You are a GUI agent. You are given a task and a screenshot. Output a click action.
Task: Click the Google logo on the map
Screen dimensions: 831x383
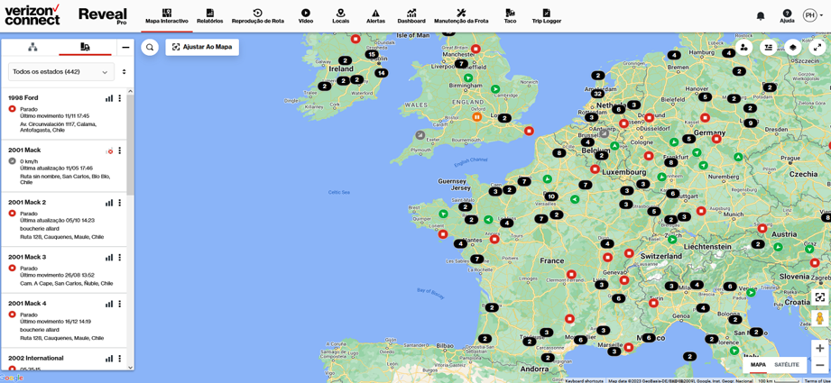[x=12, y=378]
